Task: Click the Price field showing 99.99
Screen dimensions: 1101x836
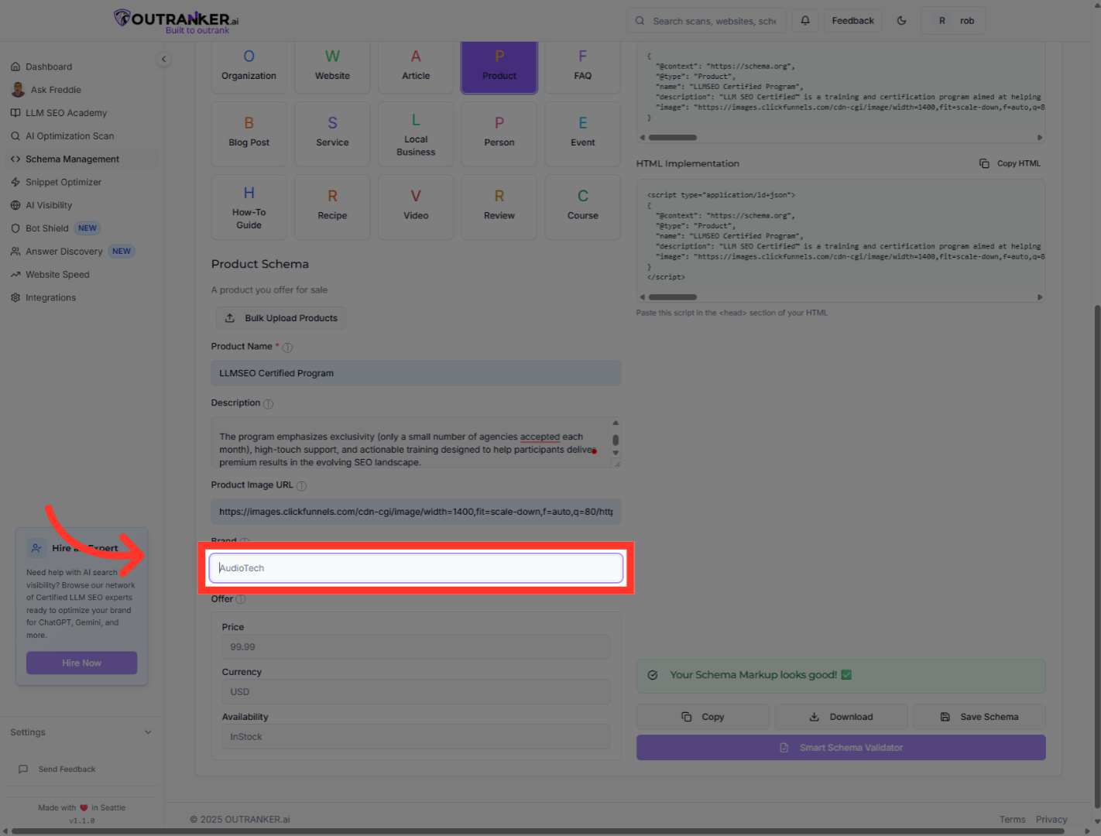Action: coord(416,647)
